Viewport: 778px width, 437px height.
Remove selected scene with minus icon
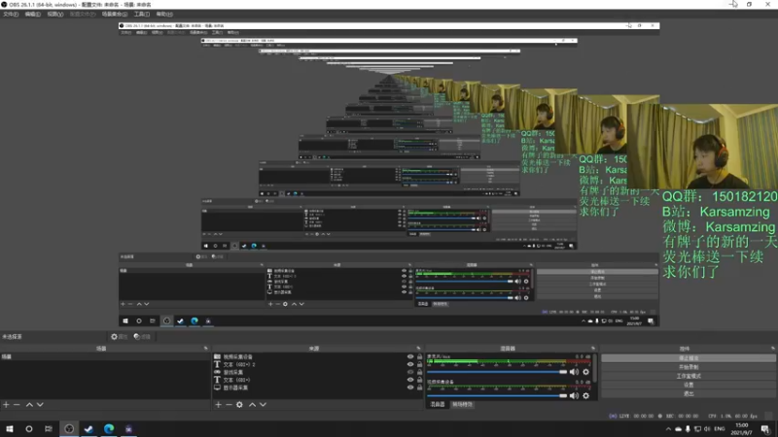point(17,405)
